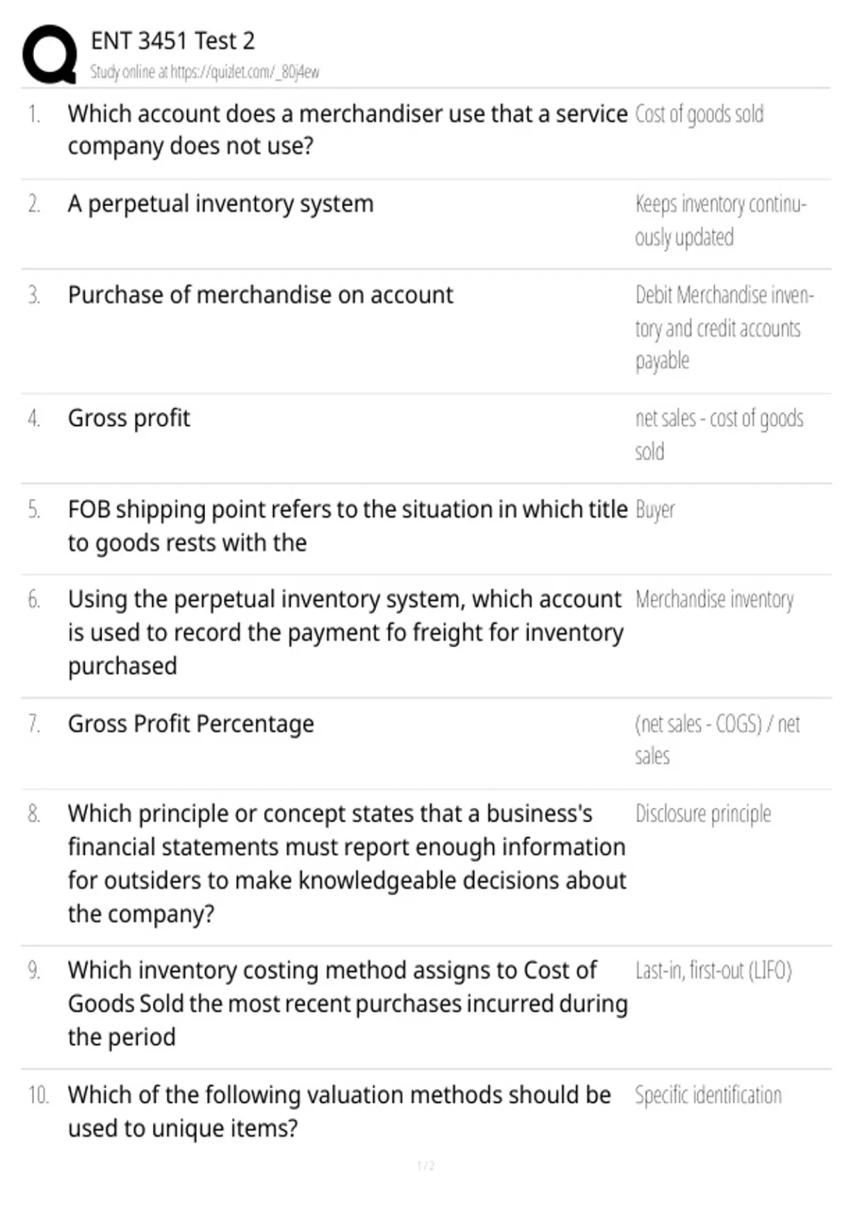Click the 'Cost of goods sold' answer

[699, 114]
